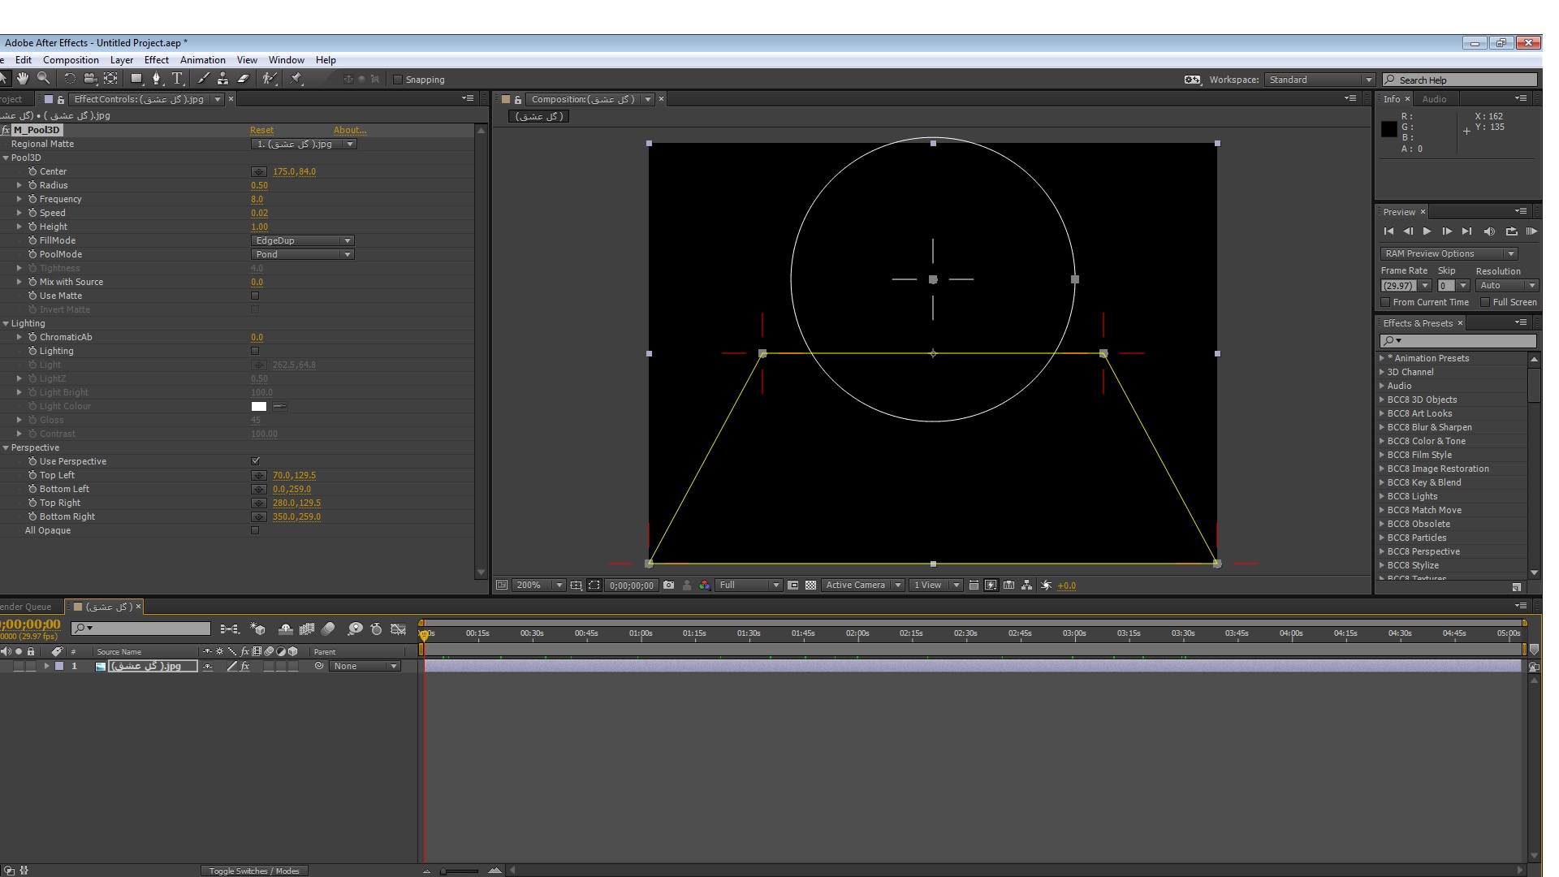The image size is (1559, 877).
Task: Enable Lighting checkbox
Action: pyautogui.click(x=255, y=351)
